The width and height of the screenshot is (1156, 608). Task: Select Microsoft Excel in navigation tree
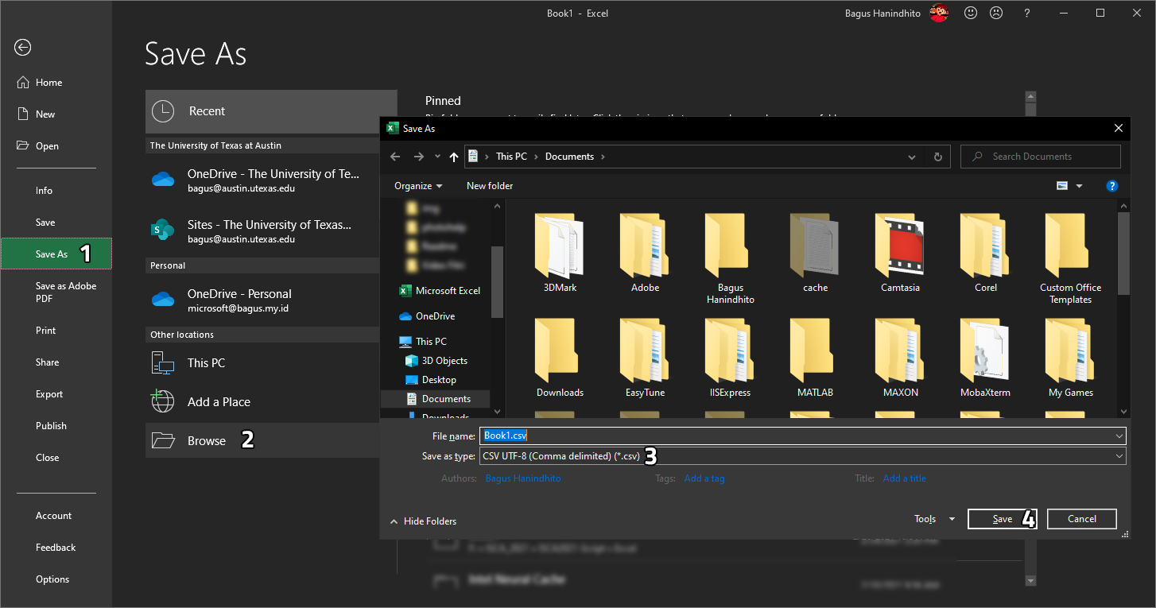[x=441, y=291]
